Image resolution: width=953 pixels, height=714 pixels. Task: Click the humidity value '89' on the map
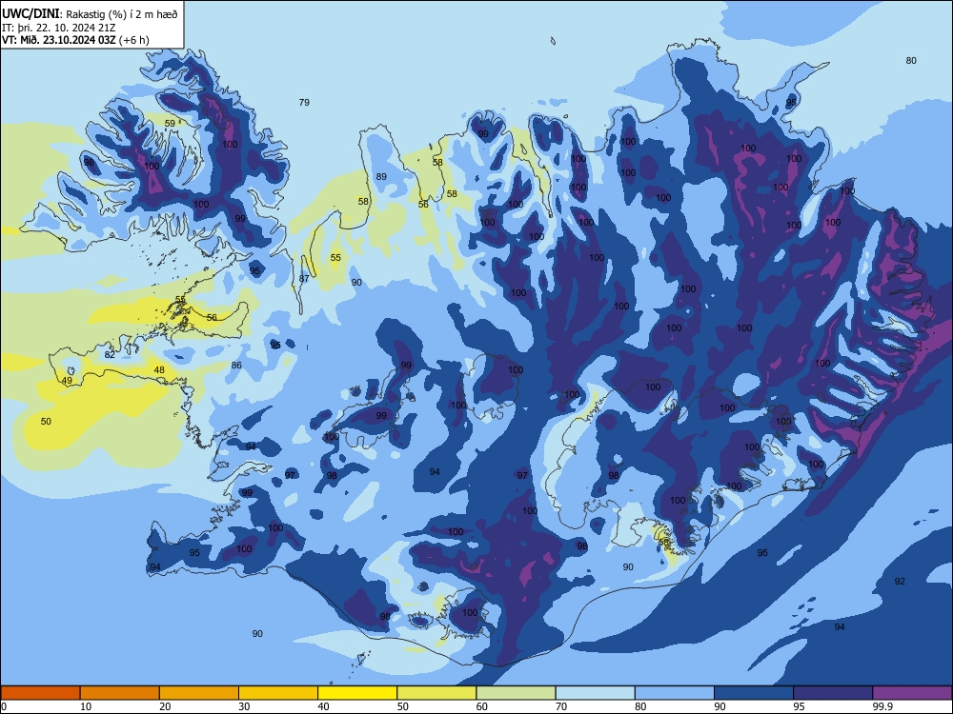tap(381, 177)
